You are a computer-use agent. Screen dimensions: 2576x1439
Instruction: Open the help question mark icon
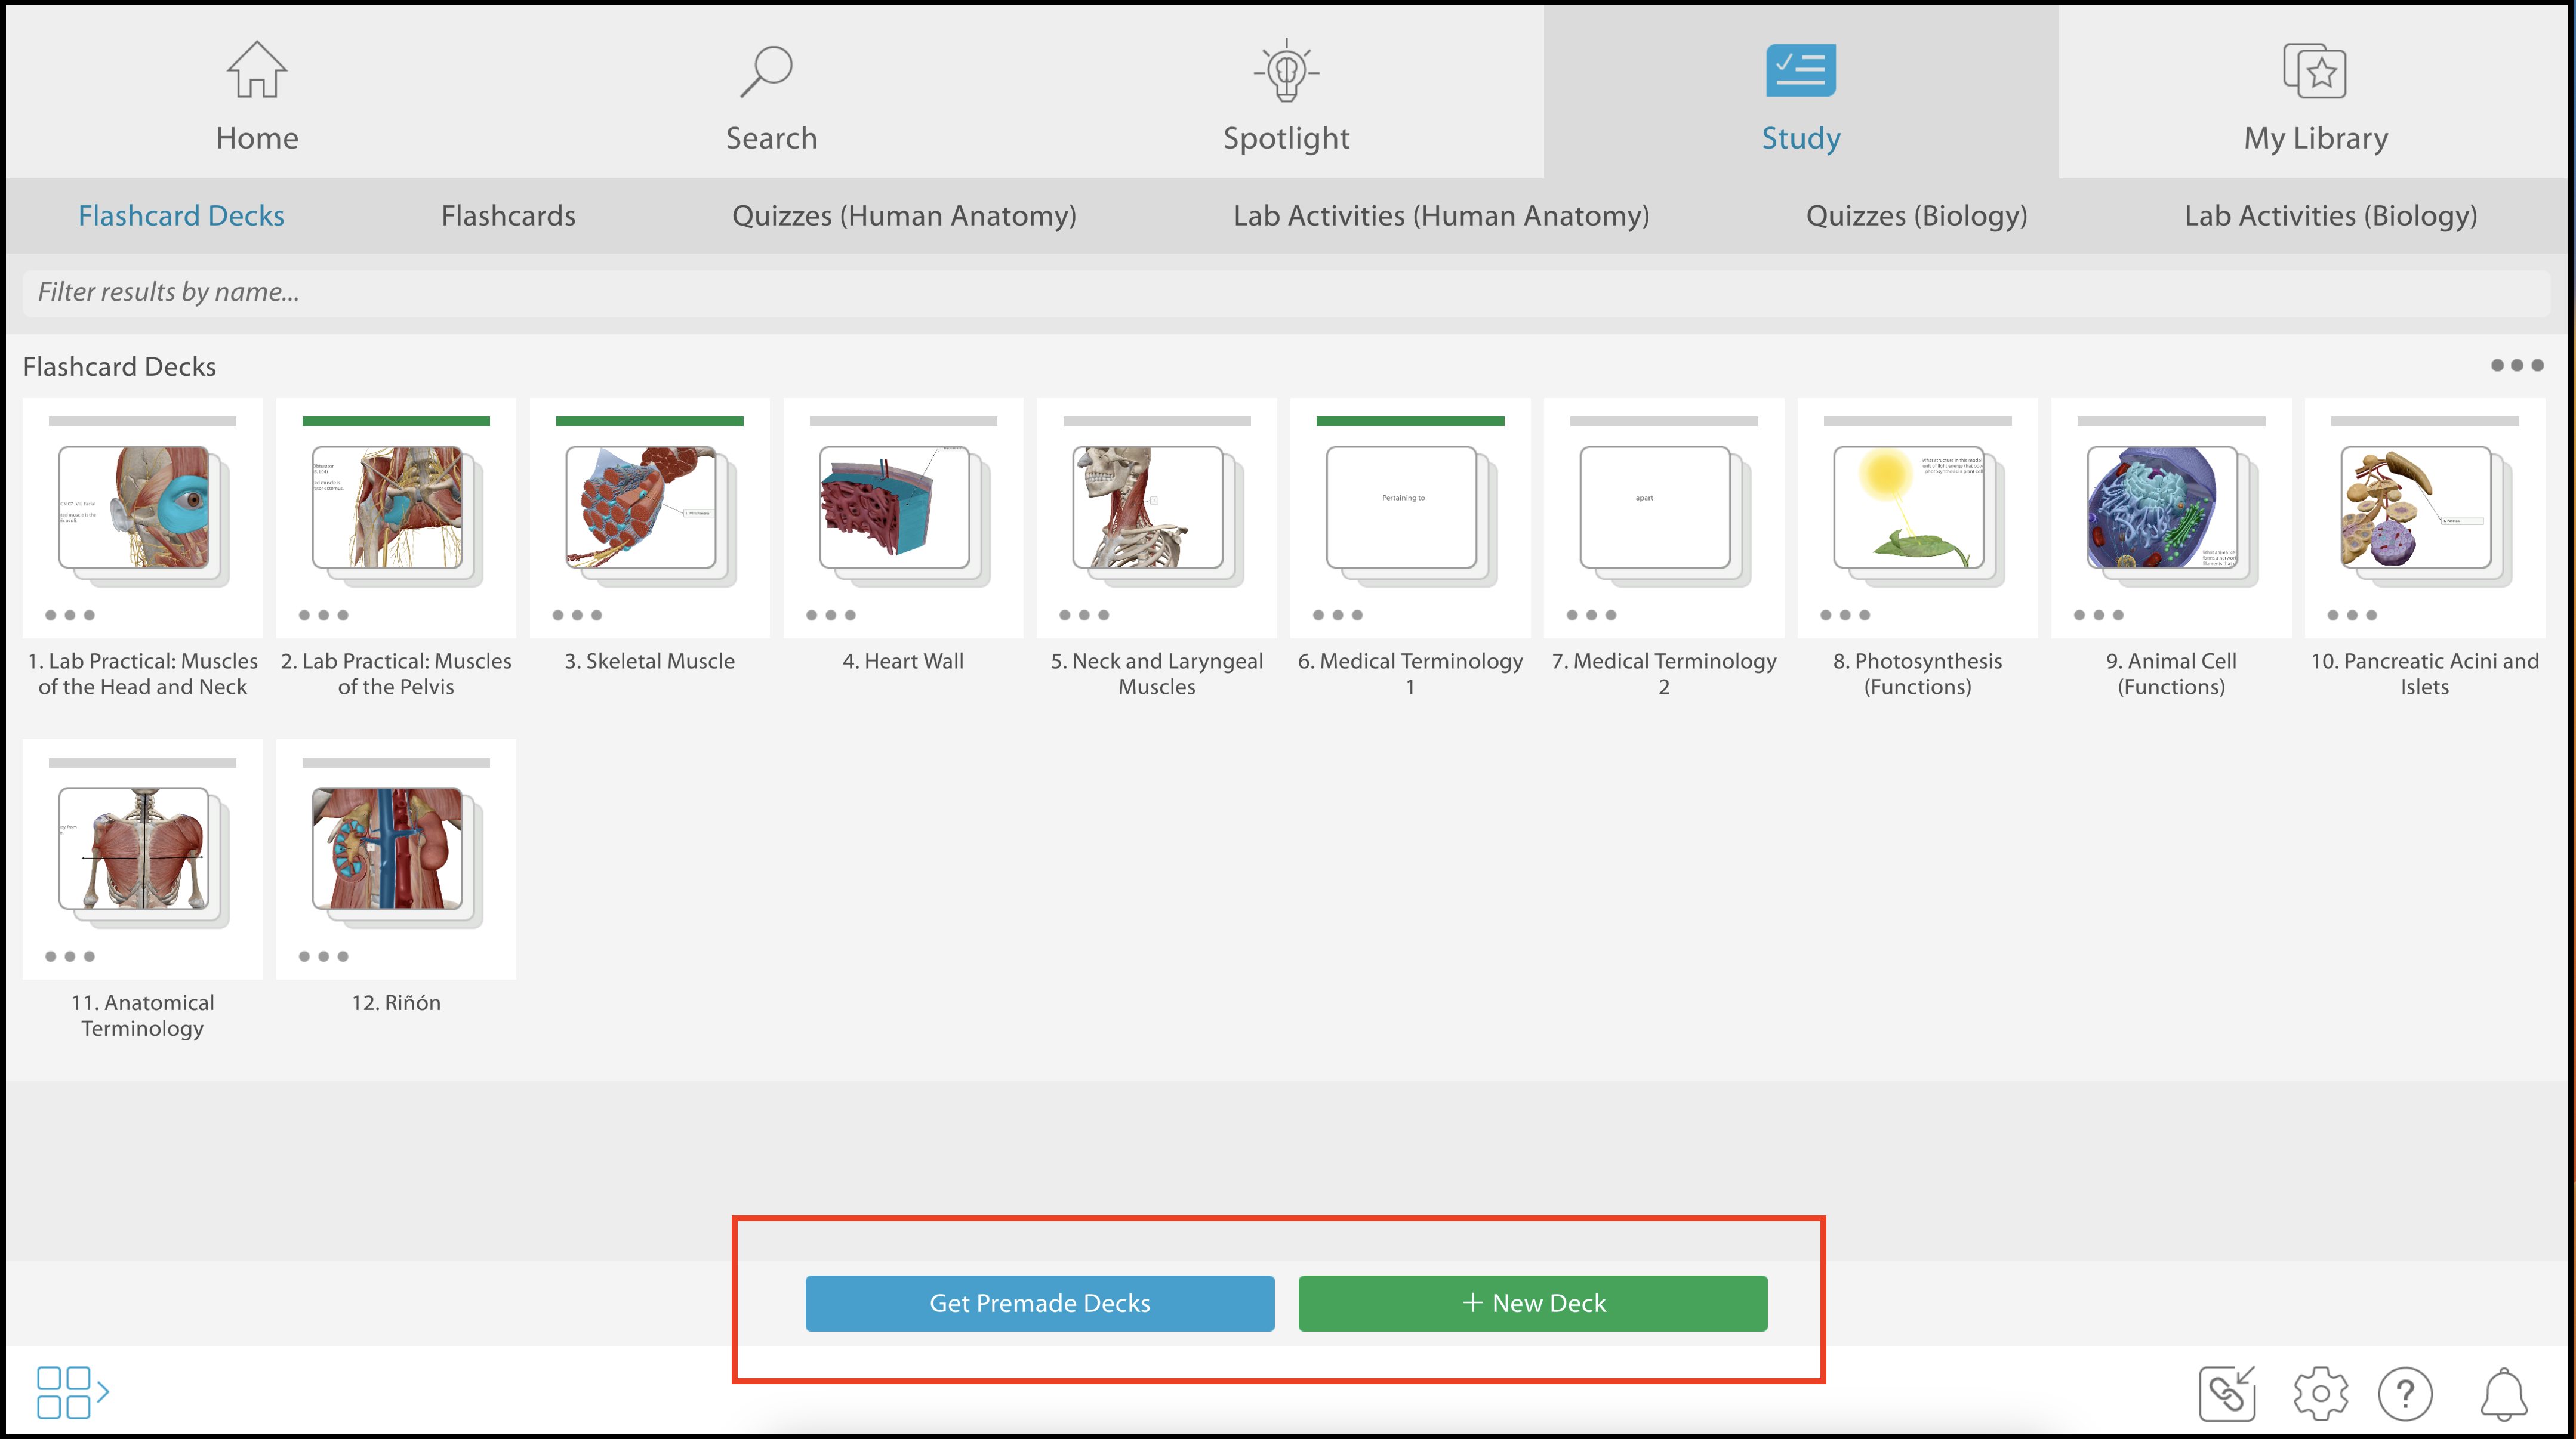[2405, 1393]
